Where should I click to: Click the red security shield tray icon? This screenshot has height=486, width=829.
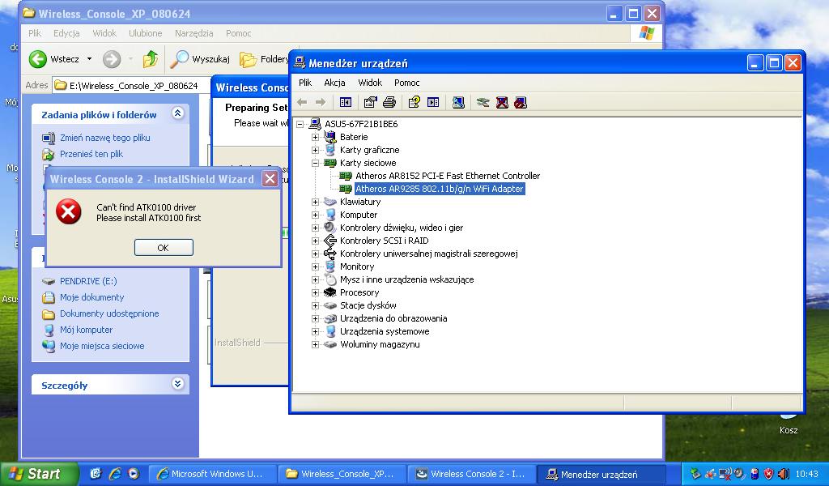769,475
